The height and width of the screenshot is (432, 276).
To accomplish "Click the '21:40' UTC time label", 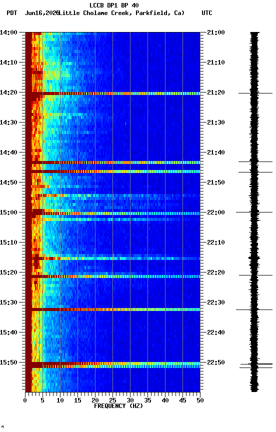I will tap(216, 152).
